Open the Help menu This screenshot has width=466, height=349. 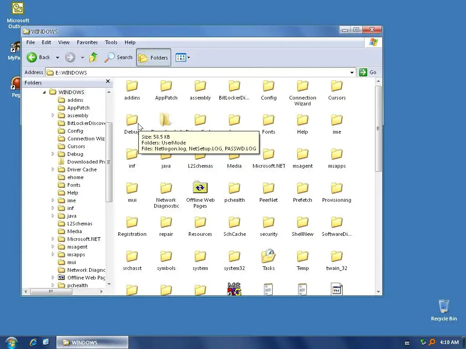point(130,42)
